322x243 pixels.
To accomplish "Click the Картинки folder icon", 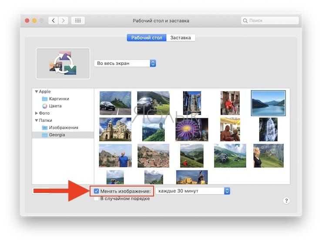I will pyautogui.click(x=44, y=99).
